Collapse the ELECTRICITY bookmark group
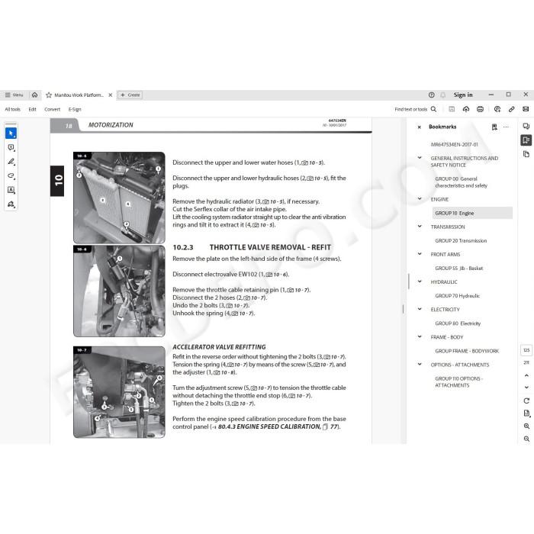The image size is (534, 534). (420, 309)
